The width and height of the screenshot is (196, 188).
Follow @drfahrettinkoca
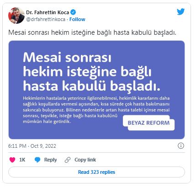77,19
